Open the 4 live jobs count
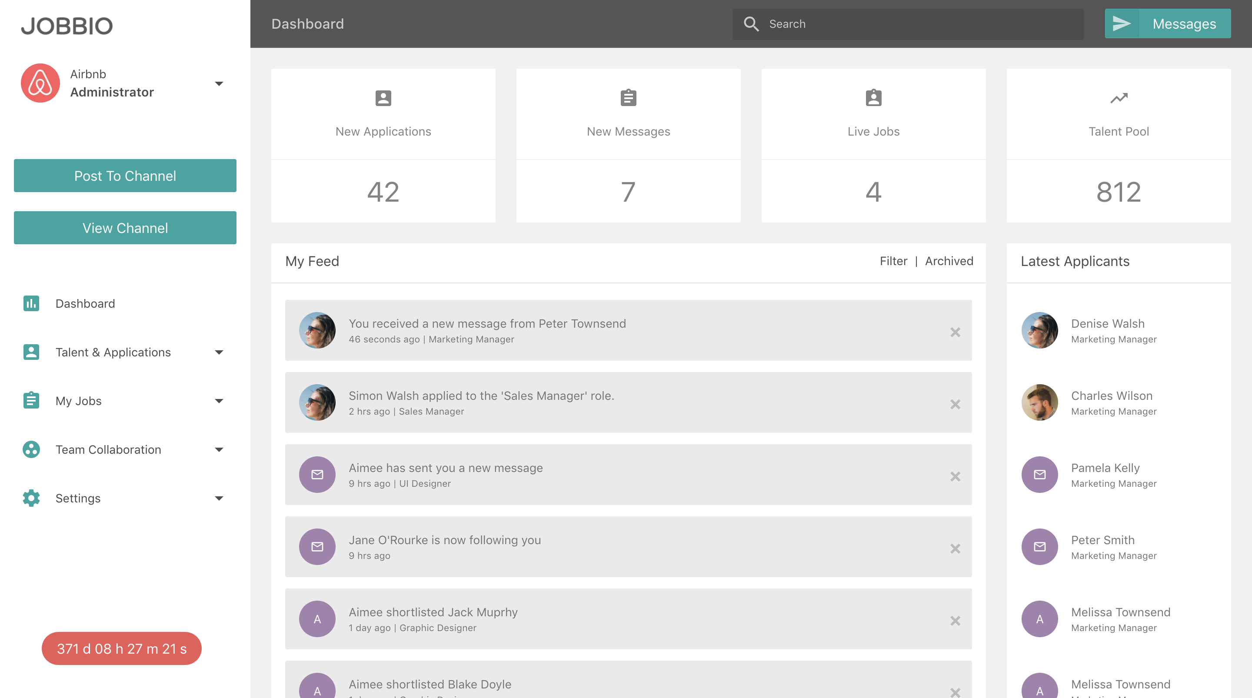Viewport: 1252px width, 698px height. 873,192
